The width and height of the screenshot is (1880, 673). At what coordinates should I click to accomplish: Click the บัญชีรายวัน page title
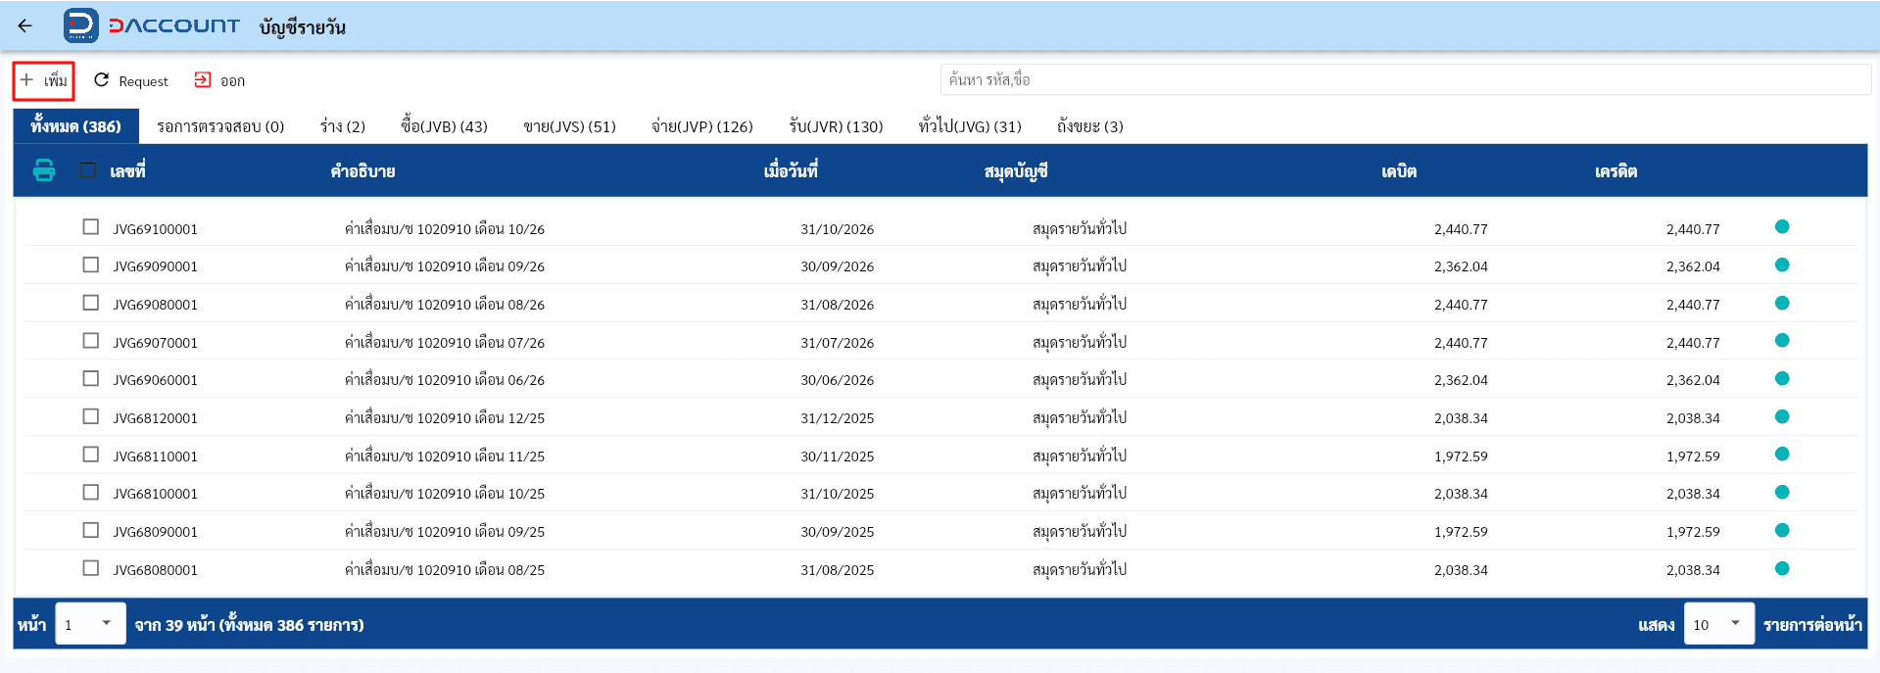(x=303, y=27)
